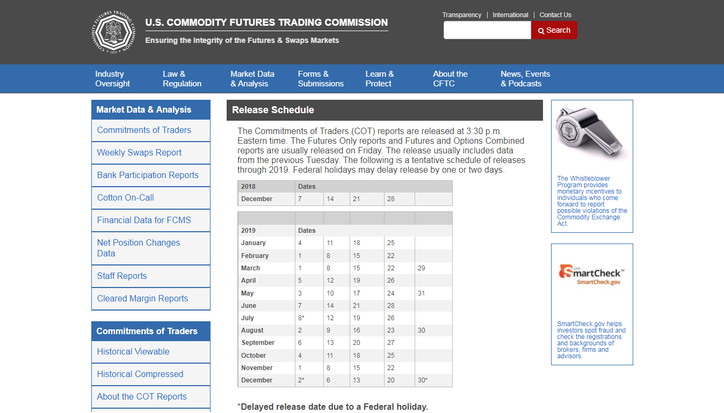This screenshot has height=413, width=724.
Task: Click December 2019 date 2*
Action: click(301, 380)
